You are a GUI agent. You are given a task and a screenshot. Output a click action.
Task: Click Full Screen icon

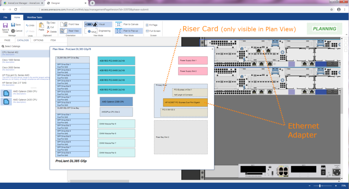coord(147,31)
